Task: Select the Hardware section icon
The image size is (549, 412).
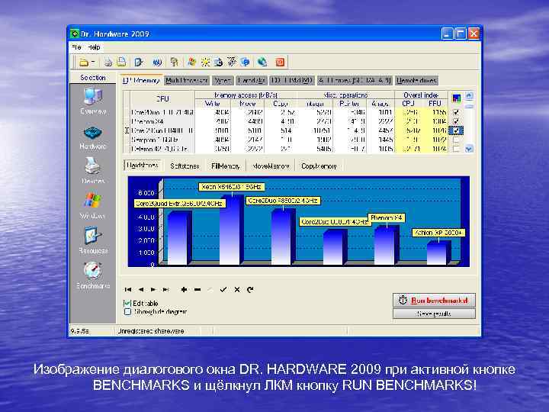Action: 93,134
